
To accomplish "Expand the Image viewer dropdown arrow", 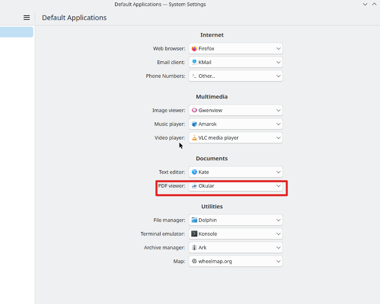I will click(x=278, y=110).
